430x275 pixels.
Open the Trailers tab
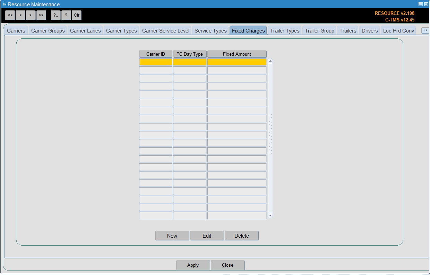pos(348,30)
